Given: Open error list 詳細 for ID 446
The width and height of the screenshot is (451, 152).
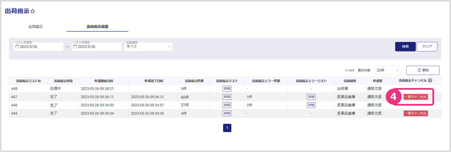Looking at the screenshot, I should (311, 105).
